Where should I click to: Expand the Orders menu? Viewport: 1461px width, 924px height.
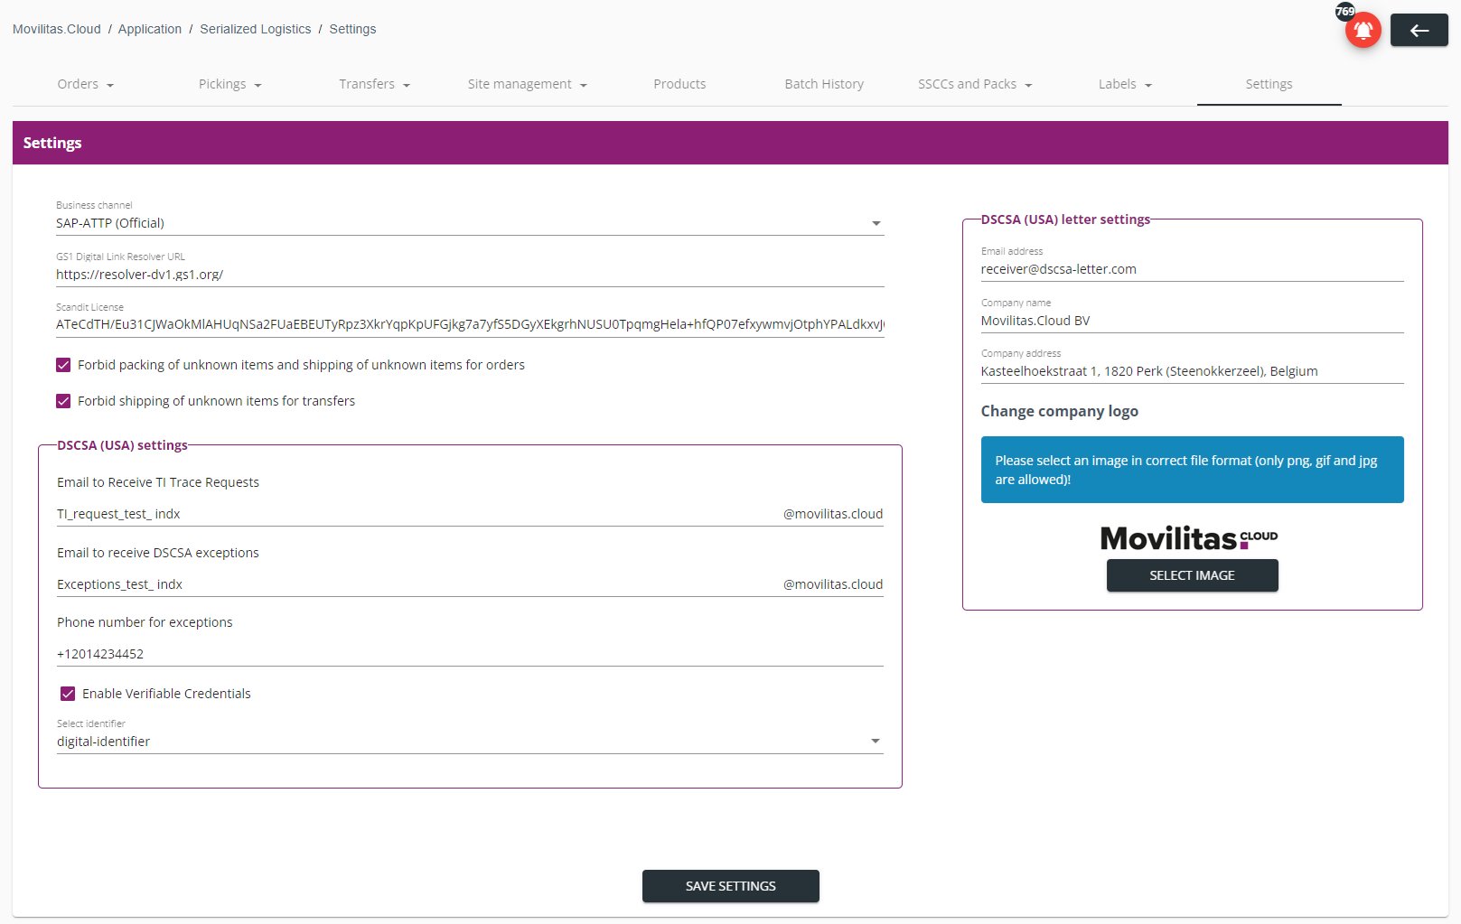85,84
